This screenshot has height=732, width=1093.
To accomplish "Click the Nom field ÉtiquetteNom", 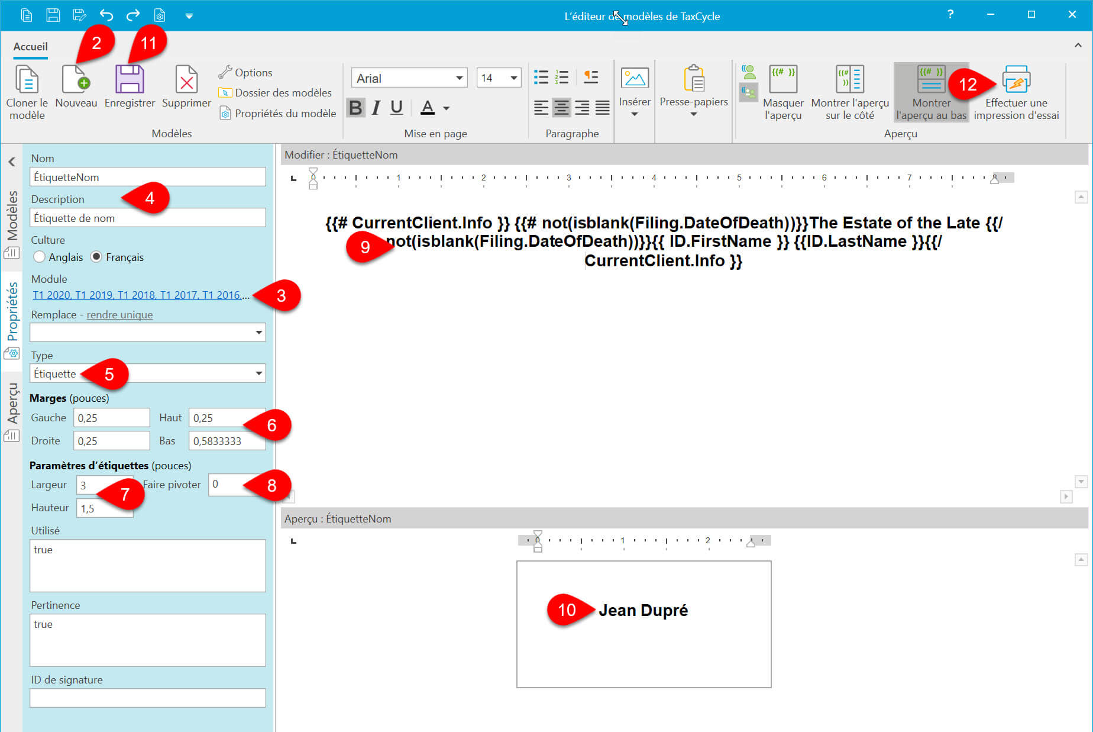I will pos(148,177).
